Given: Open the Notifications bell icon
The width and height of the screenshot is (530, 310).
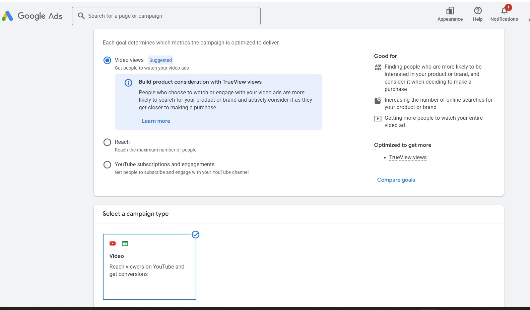Looking at the screenshot, I should [x=504, y=11].
